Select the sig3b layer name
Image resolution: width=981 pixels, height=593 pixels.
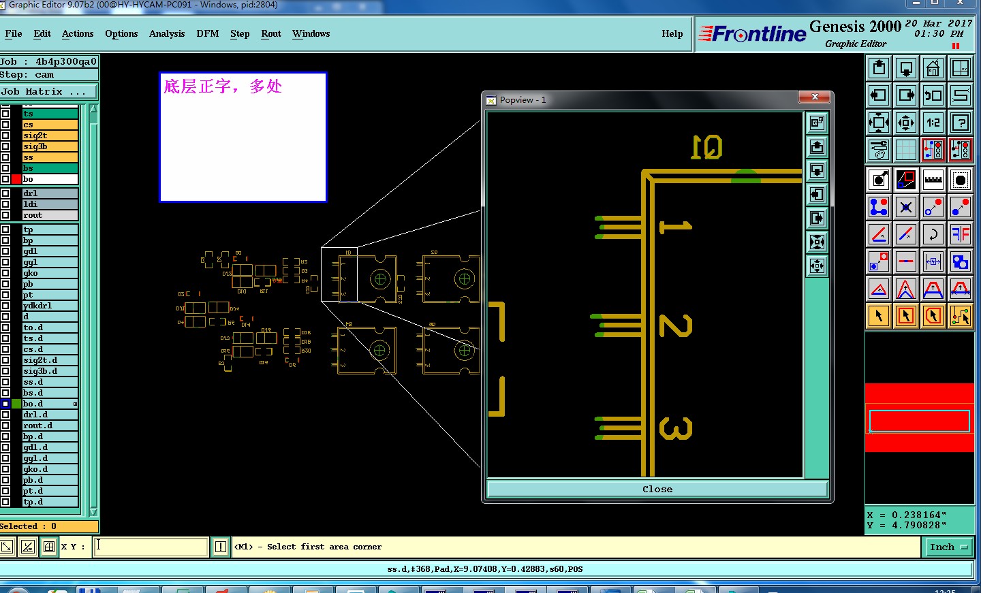(x=50, y=146)
